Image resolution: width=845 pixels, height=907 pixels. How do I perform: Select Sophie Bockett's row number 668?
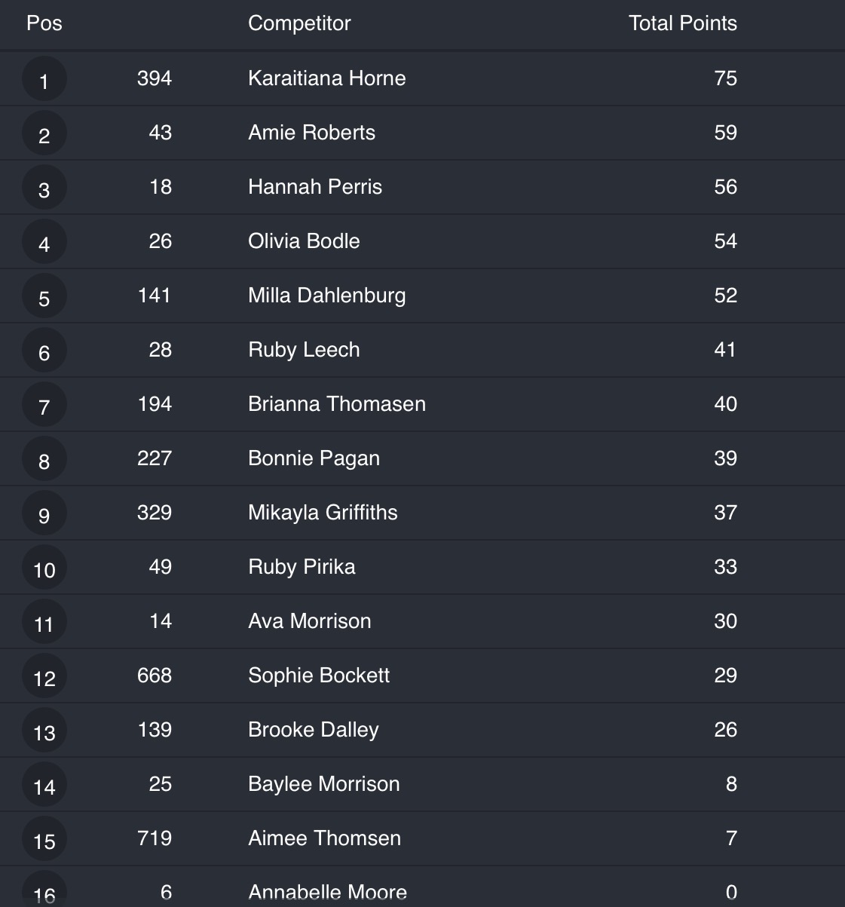(x=155, y=676)
